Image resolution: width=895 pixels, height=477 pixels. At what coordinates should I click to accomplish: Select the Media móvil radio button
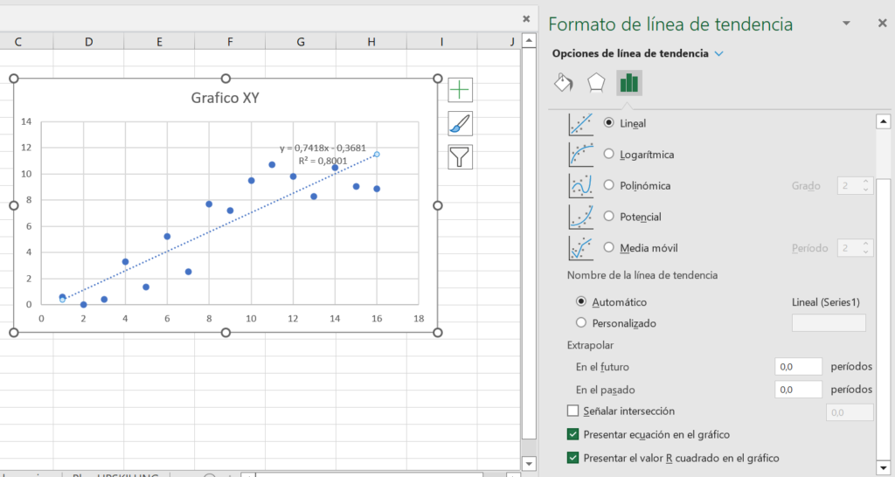pos(609,247)
